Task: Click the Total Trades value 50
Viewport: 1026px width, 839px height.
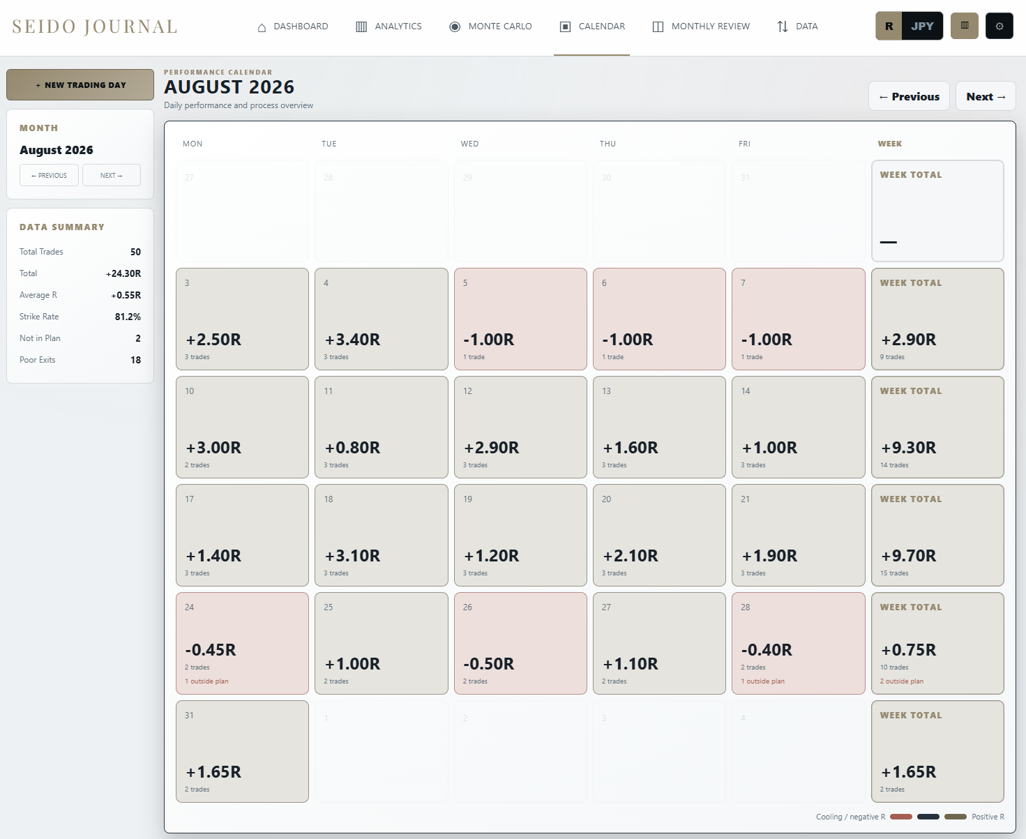Action: click(x=135, y=252)
